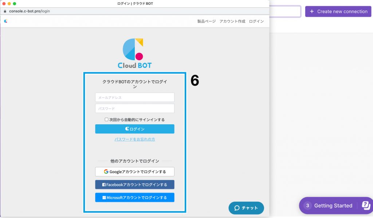Viewport: 373px width, 218px height.
Task: Choose Microsoftアカウントでログインする
Action: point(135,197)
